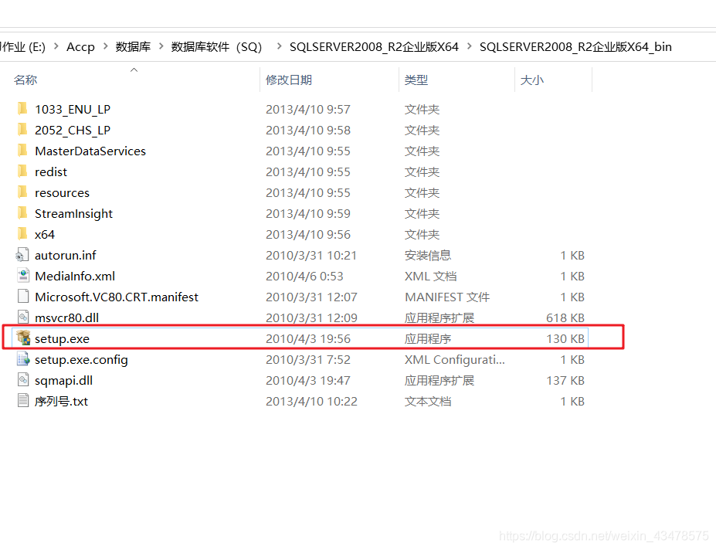Image resolution: width=716 pixels, height=550 pixels.
Task: Select the folder name StreamInsight
Action: 73,214
